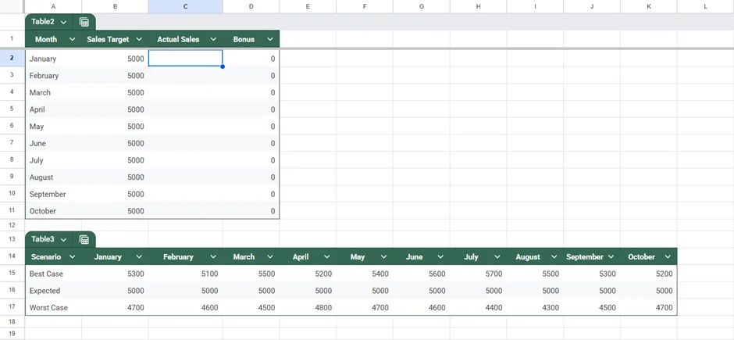Select January's Sales Target value 5000
734x340 pixels.
tap(115, 59)
